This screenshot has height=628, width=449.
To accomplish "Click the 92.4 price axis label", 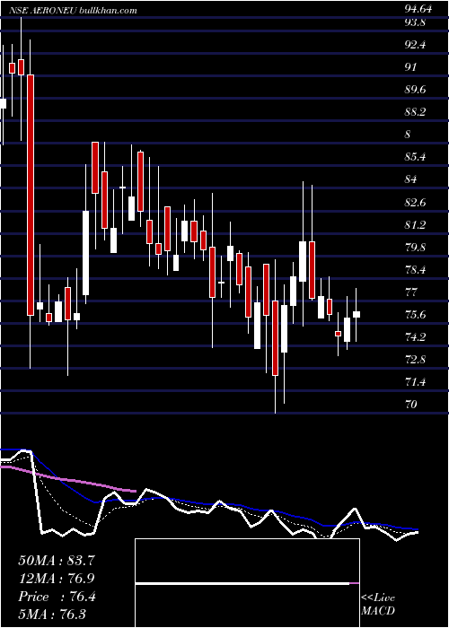I will pos(415,45).
